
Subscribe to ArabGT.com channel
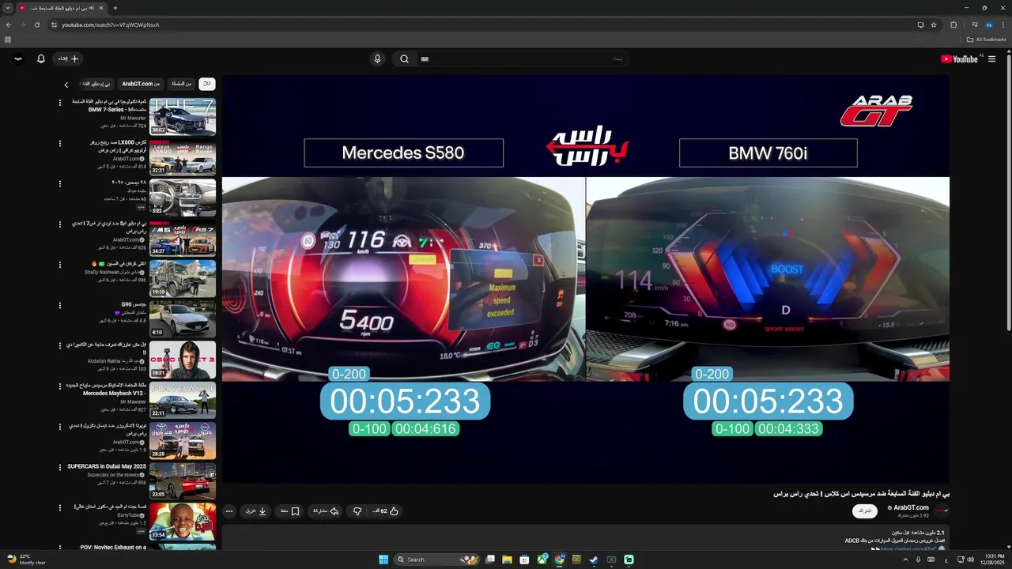point(865,511)
